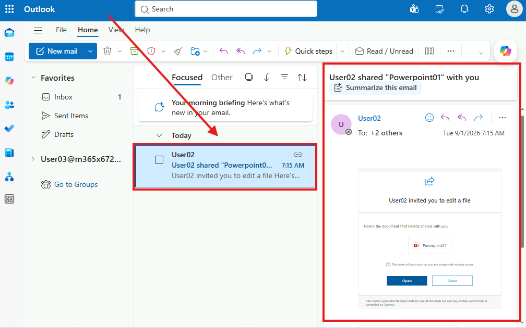This screenshot has width=526, height=328.
Task: Open the File menu tab
Action: [61, 30]
